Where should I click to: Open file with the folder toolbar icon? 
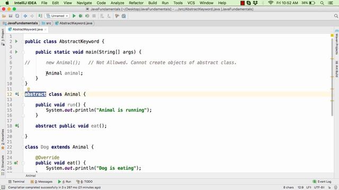[4, 16]
